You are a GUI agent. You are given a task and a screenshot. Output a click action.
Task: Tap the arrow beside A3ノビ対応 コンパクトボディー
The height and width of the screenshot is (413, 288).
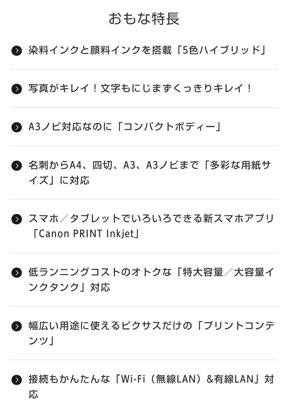pos(17,127)
